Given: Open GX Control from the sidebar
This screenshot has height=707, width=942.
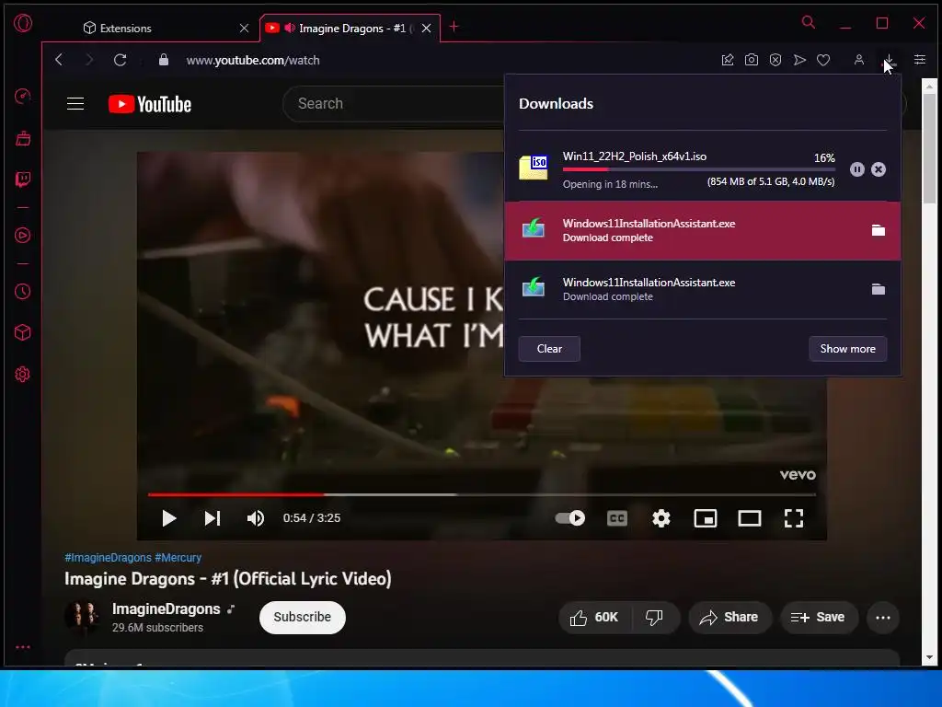Looking at the screenshot, I should (23, 96).
